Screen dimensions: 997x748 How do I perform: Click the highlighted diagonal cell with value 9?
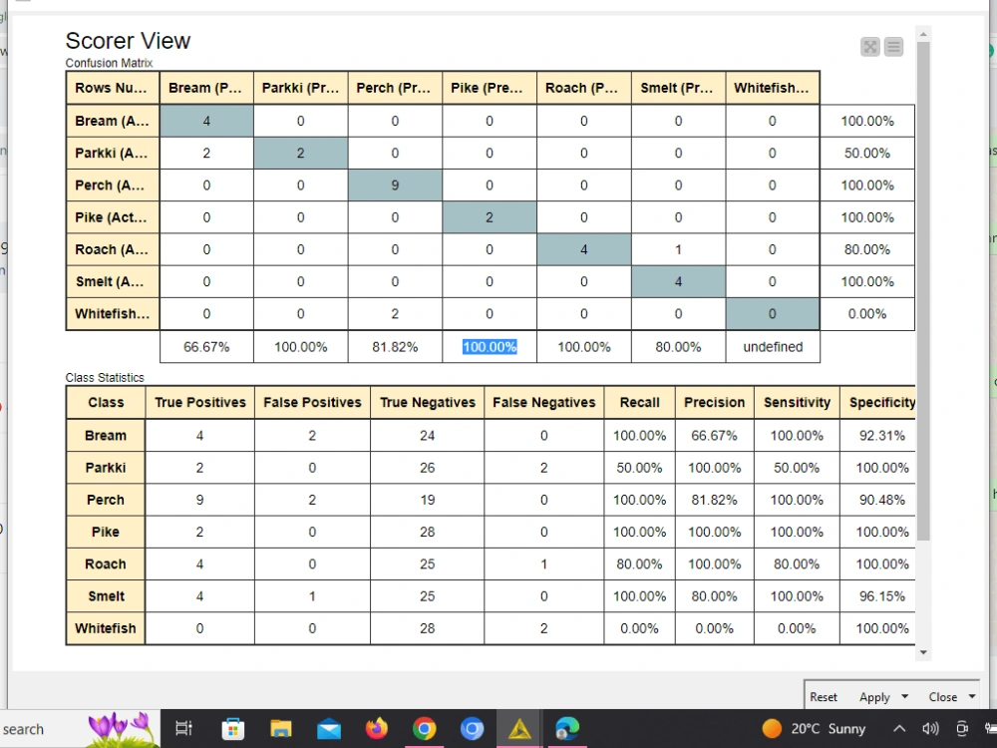point(395,186)
